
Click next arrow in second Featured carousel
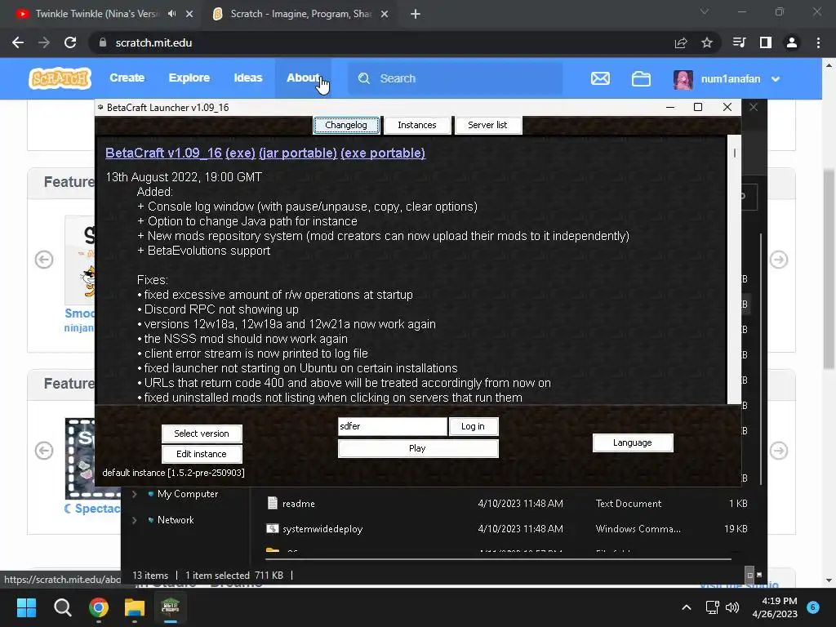[x=778, y=451]
